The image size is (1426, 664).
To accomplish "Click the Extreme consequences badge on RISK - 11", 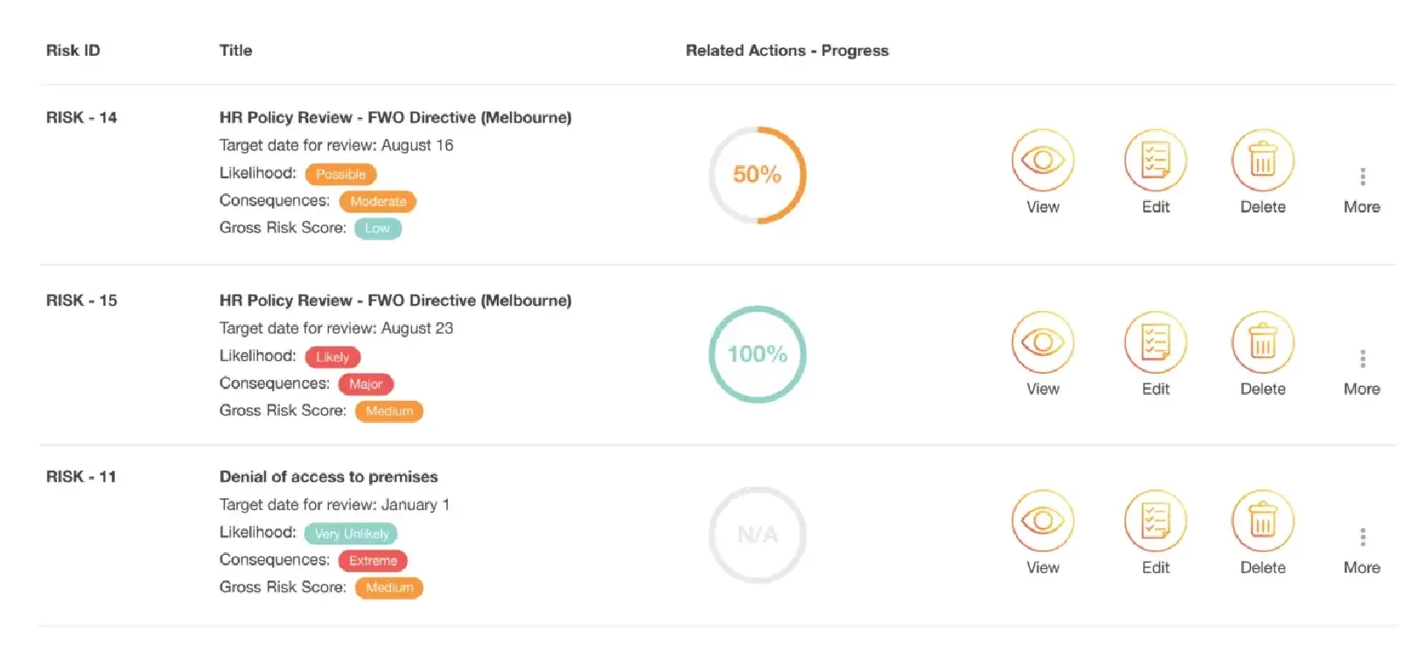I will pos(373,561).
